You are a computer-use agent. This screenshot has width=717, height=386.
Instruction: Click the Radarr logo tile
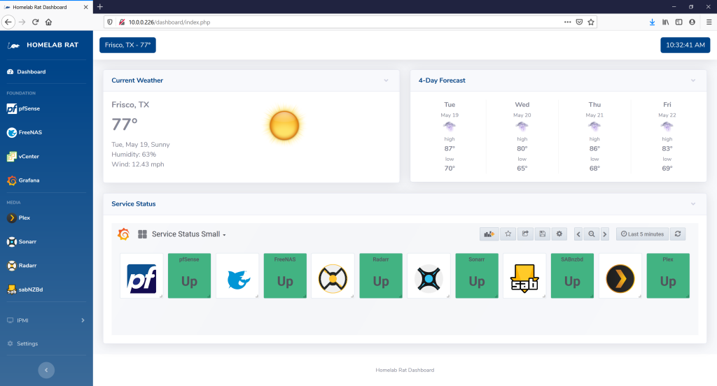(333, 276)
